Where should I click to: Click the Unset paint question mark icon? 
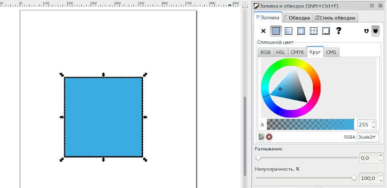[x=339, y=31]
